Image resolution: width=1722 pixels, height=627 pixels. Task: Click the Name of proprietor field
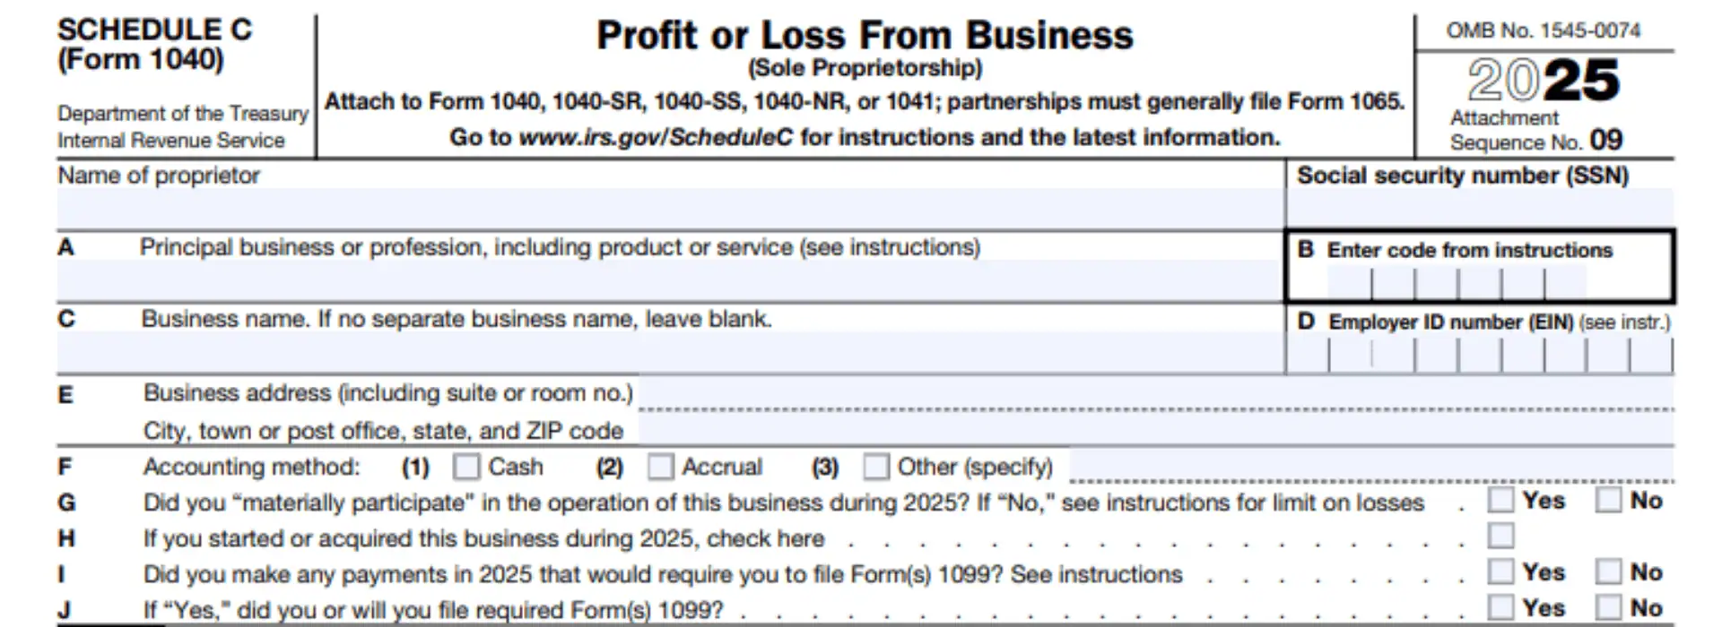[669, 209]
